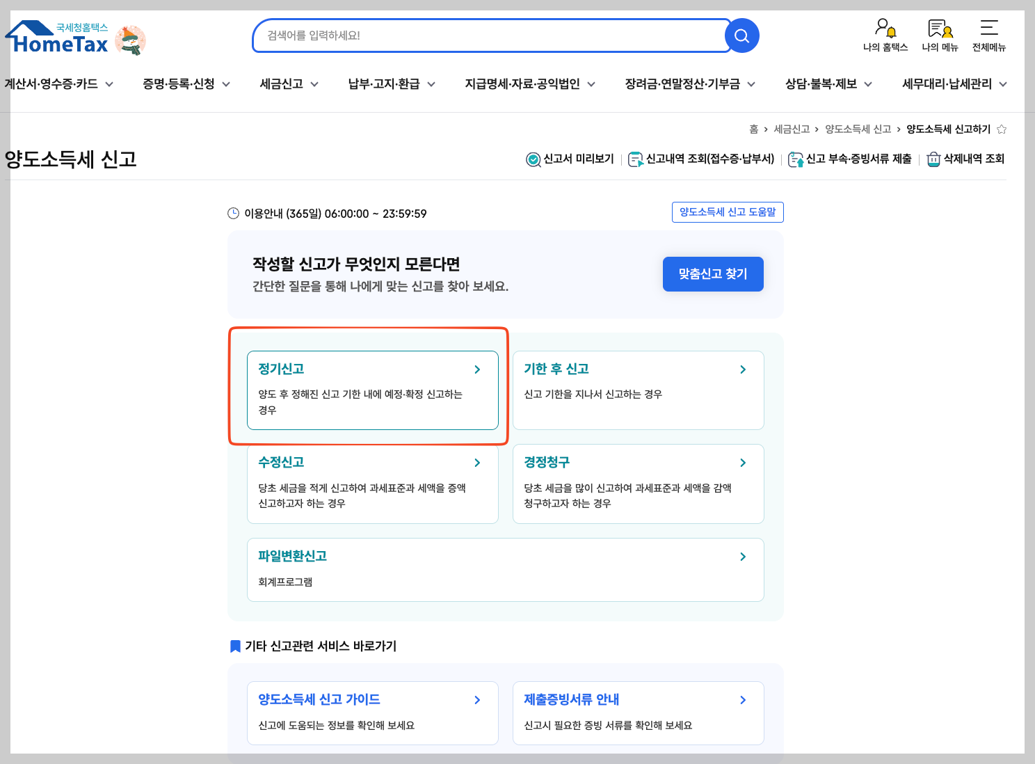The height and width of the screenshot is (764, 1035).
Task: Open 상담·불복·제보 menu
Action: (x=821, y=84)
